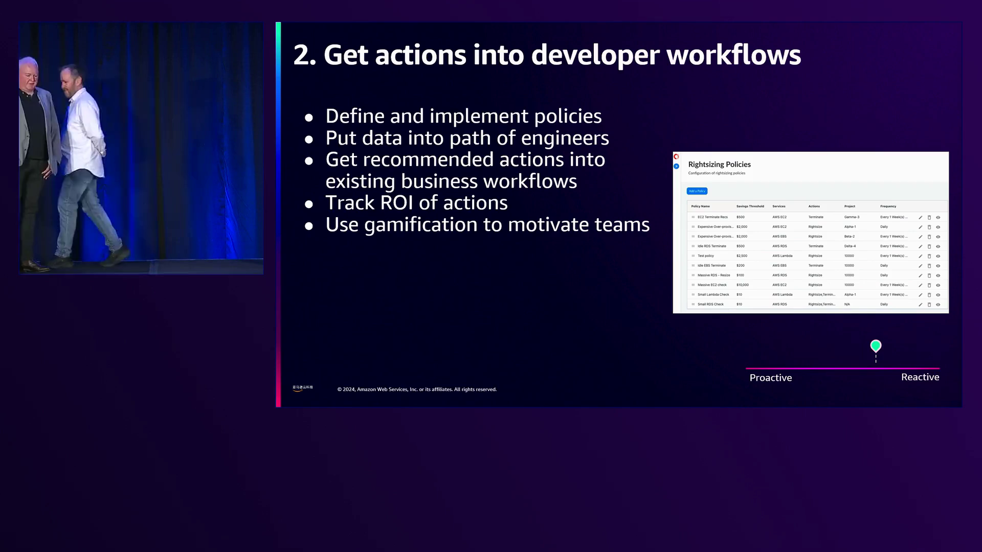
Task: Click the speaker video thumbnail
Action: click(x=141, y=148)
